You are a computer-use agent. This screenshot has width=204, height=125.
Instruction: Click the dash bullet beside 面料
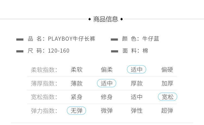[115, 51]
